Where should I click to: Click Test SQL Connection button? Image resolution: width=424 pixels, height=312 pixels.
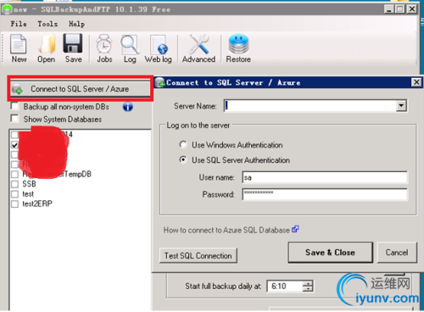pos(198,256)
